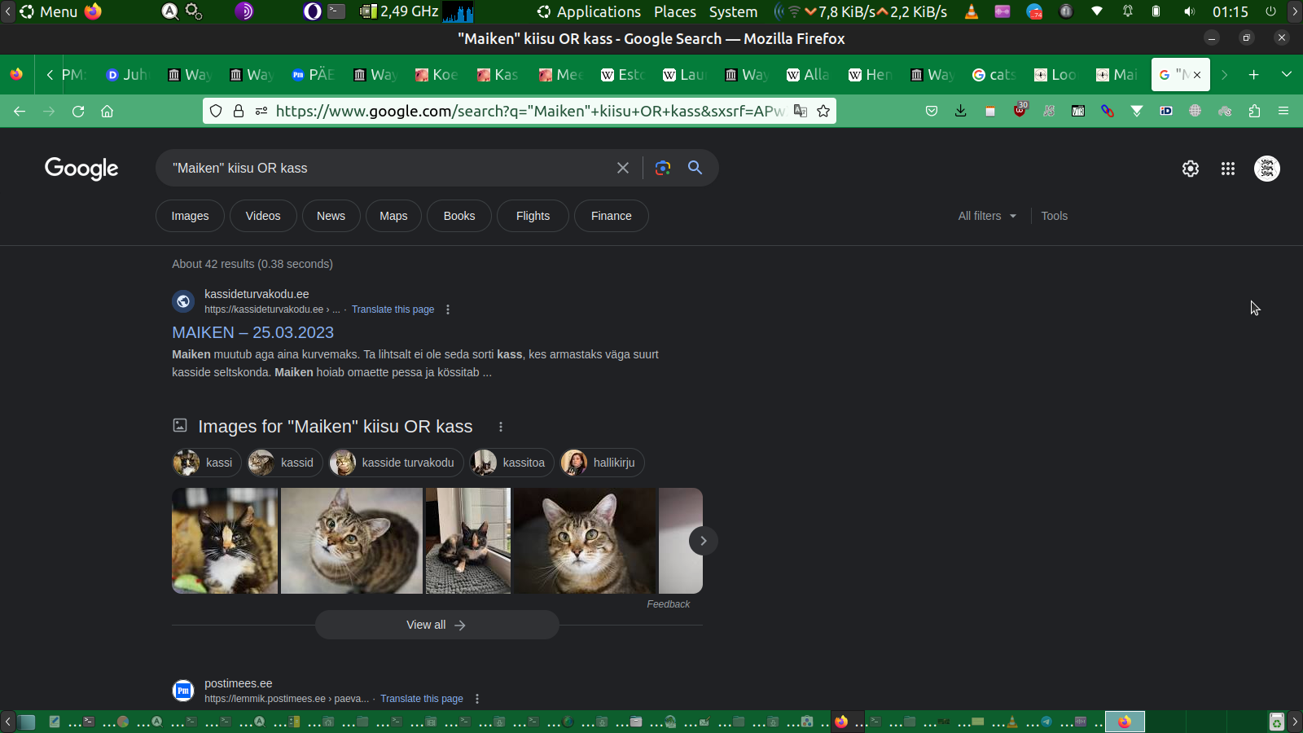Open the Firefox downloads panel
1303x733 pixels.
[961, 112]
